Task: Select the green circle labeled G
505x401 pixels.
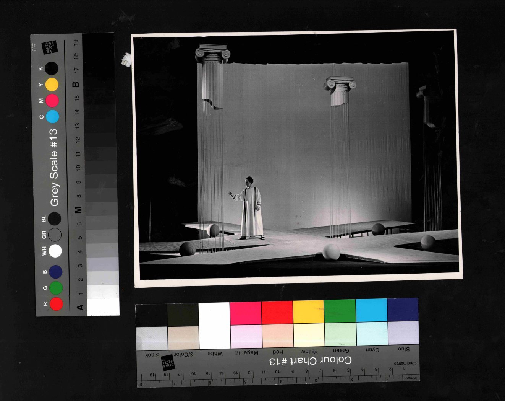Action: click(56, 288)
